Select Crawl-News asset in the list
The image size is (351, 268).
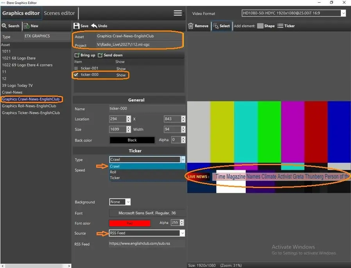[x=12, y=92]
